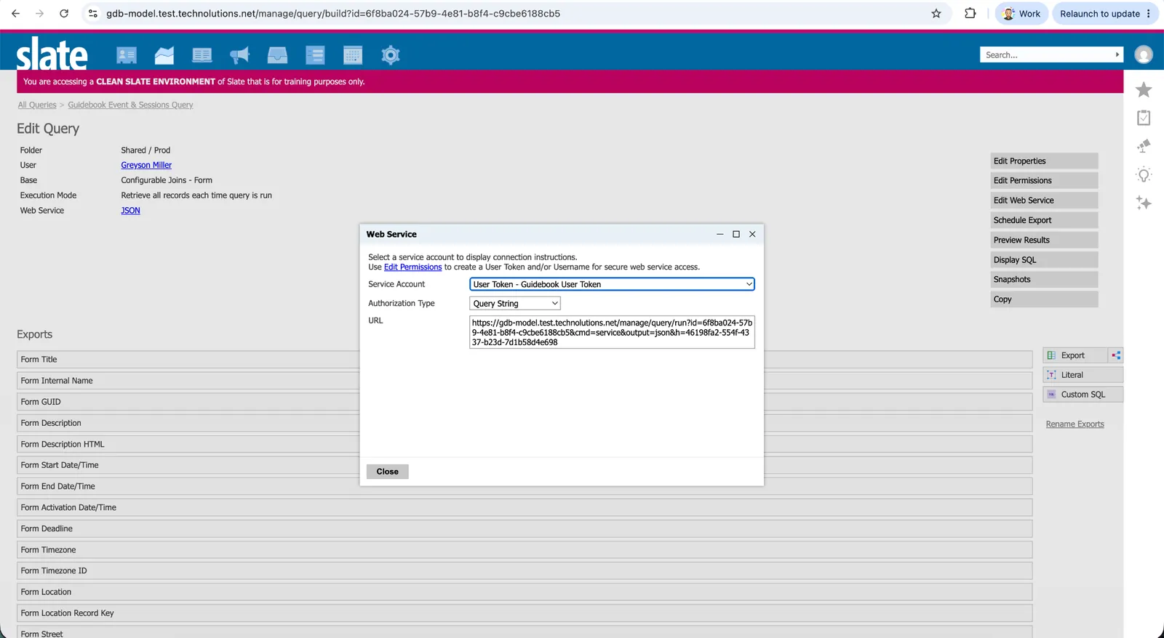Open the telescope icon in right sidebar
The height and width of the screenshot is (638, 1164).
(1144, 146)
